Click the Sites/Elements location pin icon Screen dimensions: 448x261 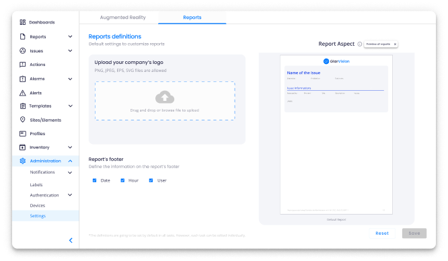coord(23,120)
